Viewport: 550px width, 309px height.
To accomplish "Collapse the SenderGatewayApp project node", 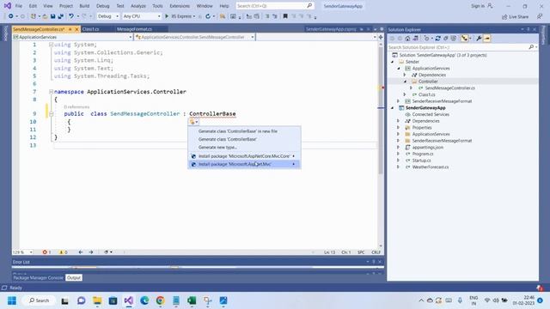I will tap(393, 108).
